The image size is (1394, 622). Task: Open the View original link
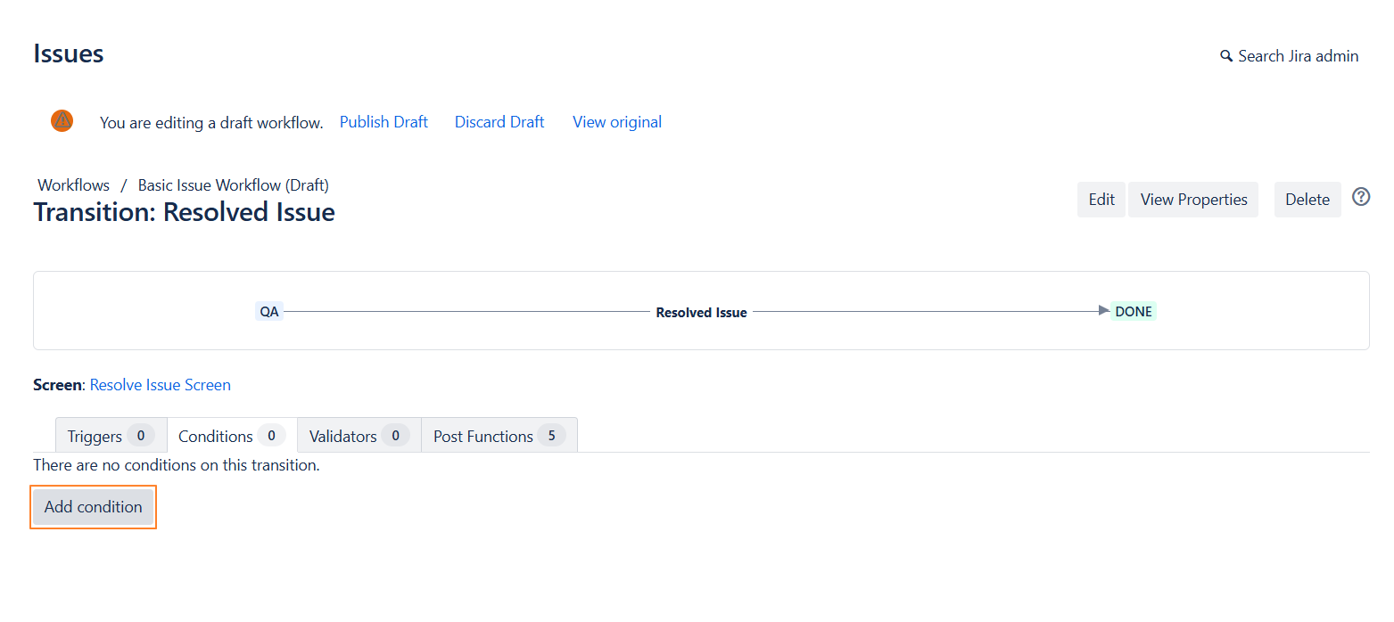click(x=617, y=122)
